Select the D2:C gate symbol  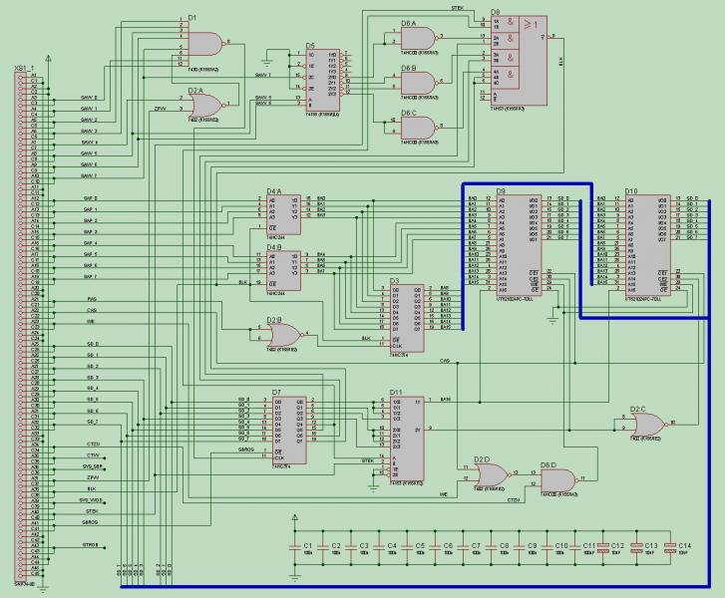[x=649, y=423]
